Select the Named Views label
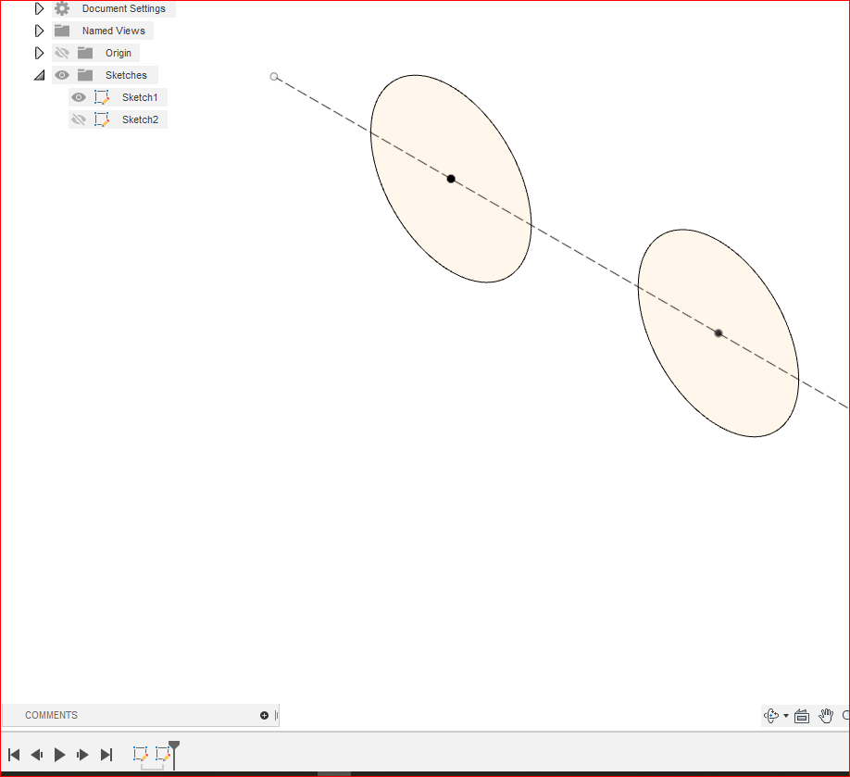This screenshot has width=850, height=777. 114,31
